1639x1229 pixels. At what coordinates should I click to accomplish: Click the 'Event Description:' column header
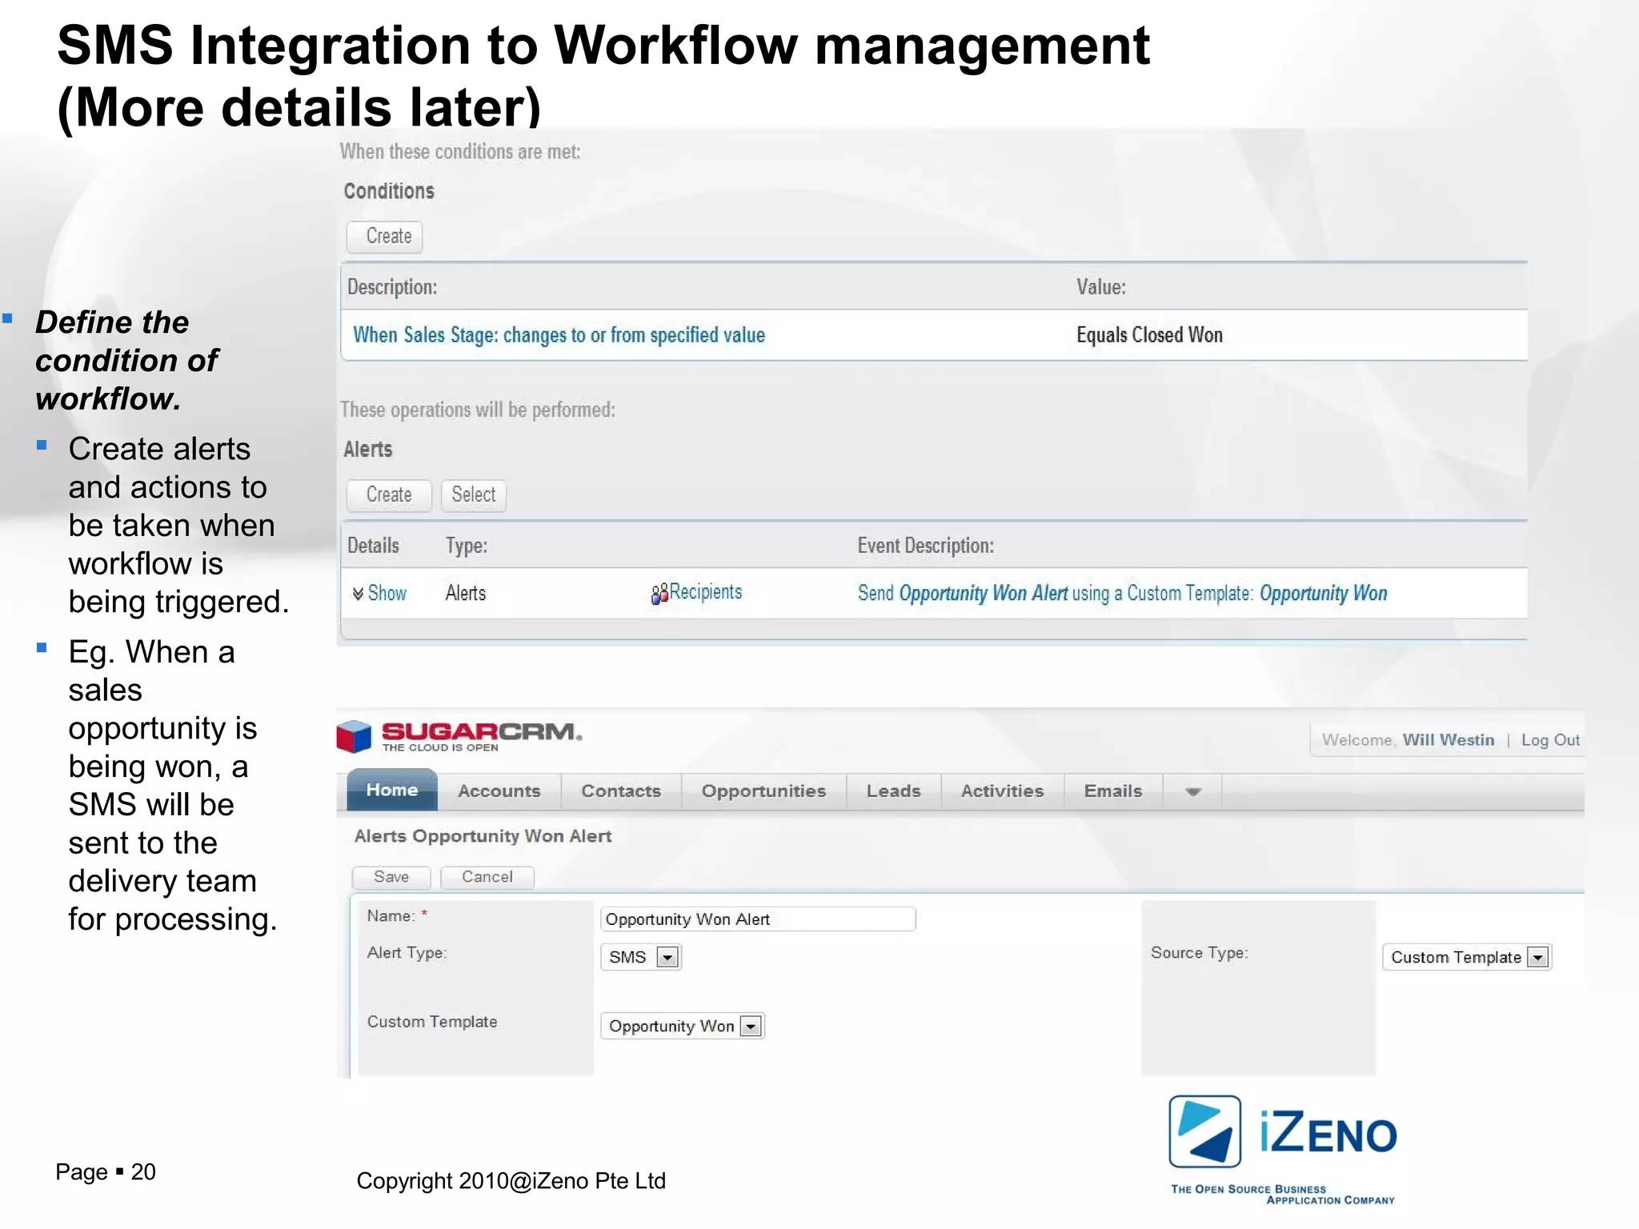click(x=926, y=546)
